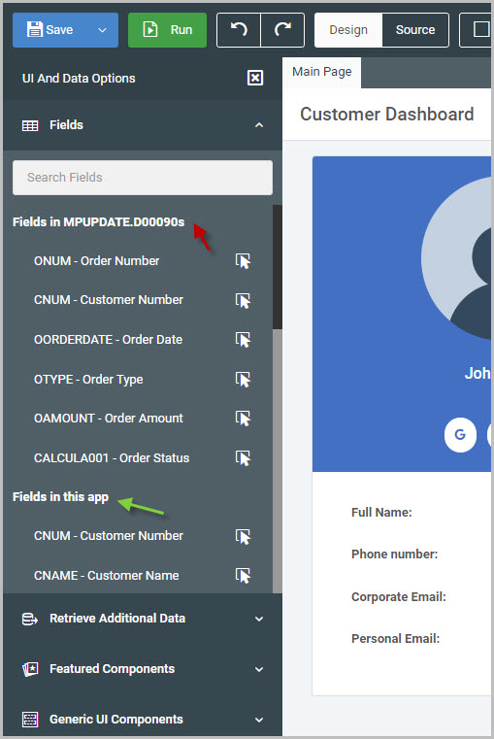This screenshot has width=494, height=739.
Task: Expand Generic UI Components section
Action: (143, 720)
